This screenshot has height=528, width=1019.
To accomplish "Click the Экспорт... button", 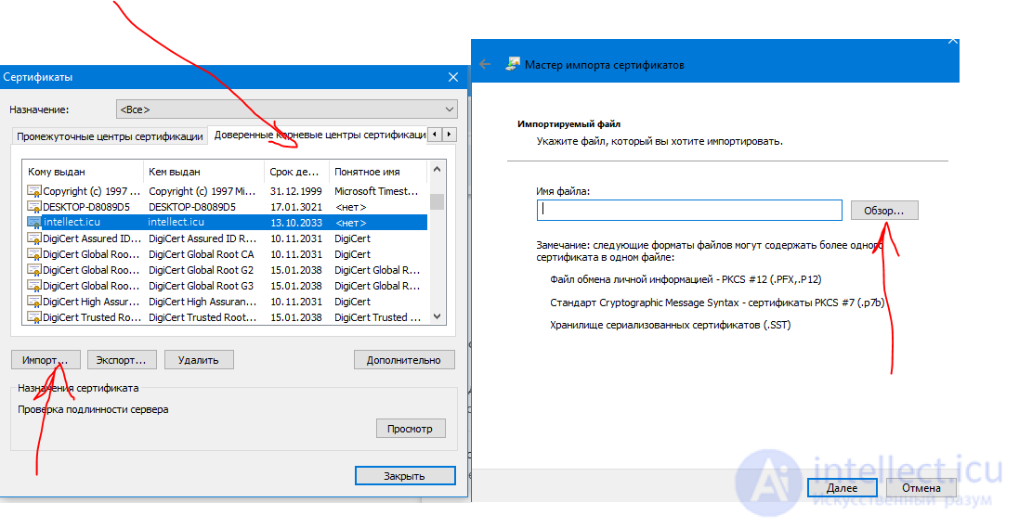I will tap(122, 360).
